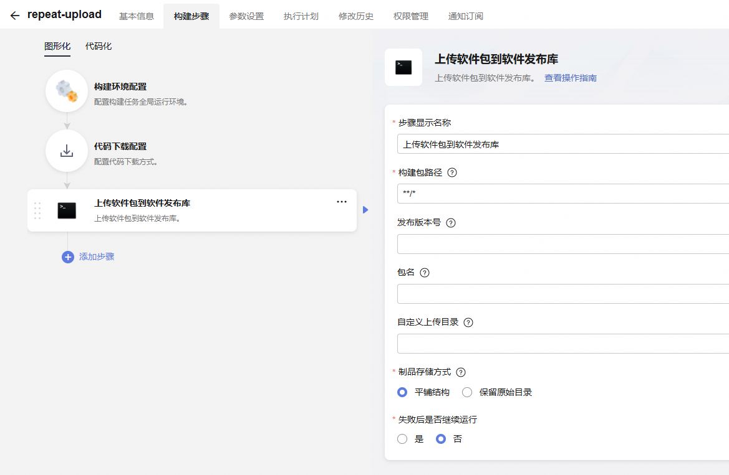
Task: Grab the drag handle of upload step
Action: coord(37,211)
